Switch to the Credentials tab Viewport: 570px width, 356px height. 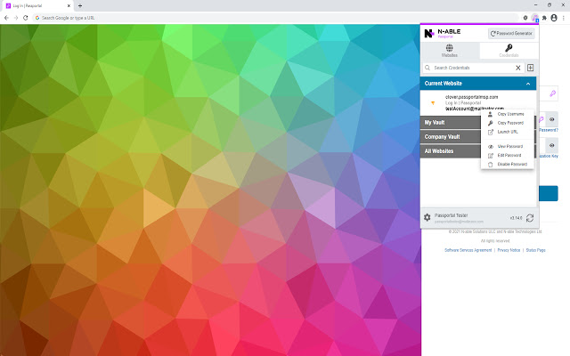click(509, 51)
